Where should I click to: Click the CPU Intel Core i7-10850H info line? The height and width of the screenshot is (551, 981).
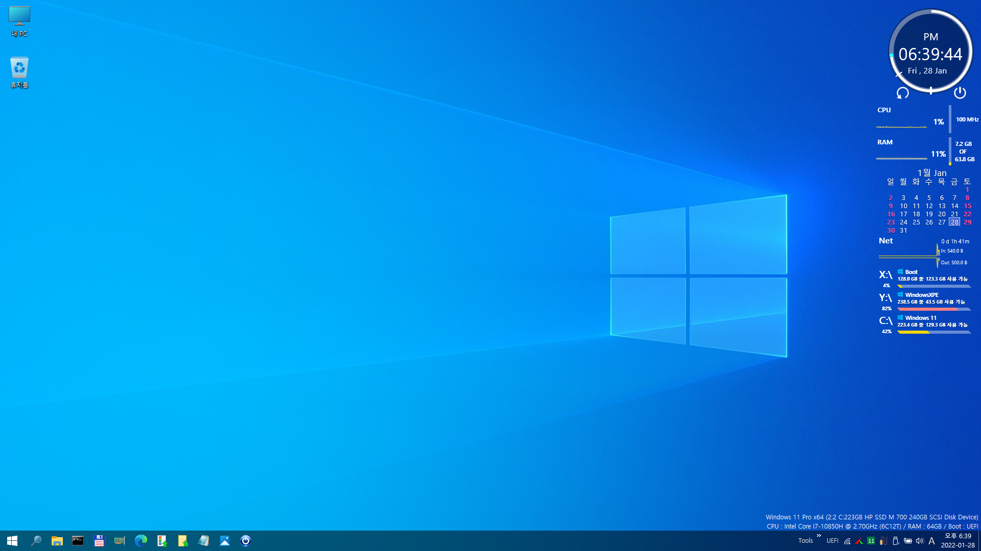coord(872,527)
